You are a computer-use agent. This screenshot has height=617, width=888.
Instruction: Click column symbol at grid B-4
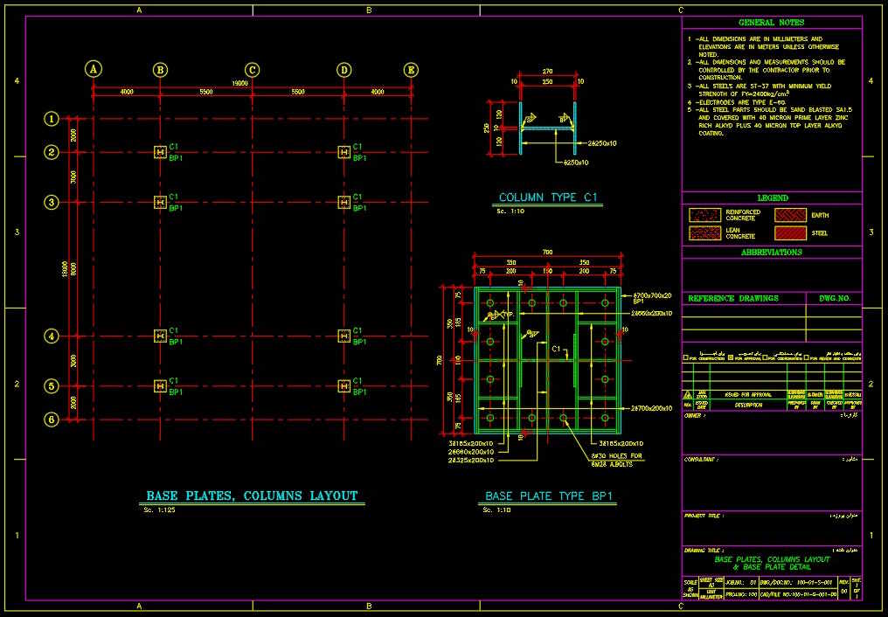point(160,336)
